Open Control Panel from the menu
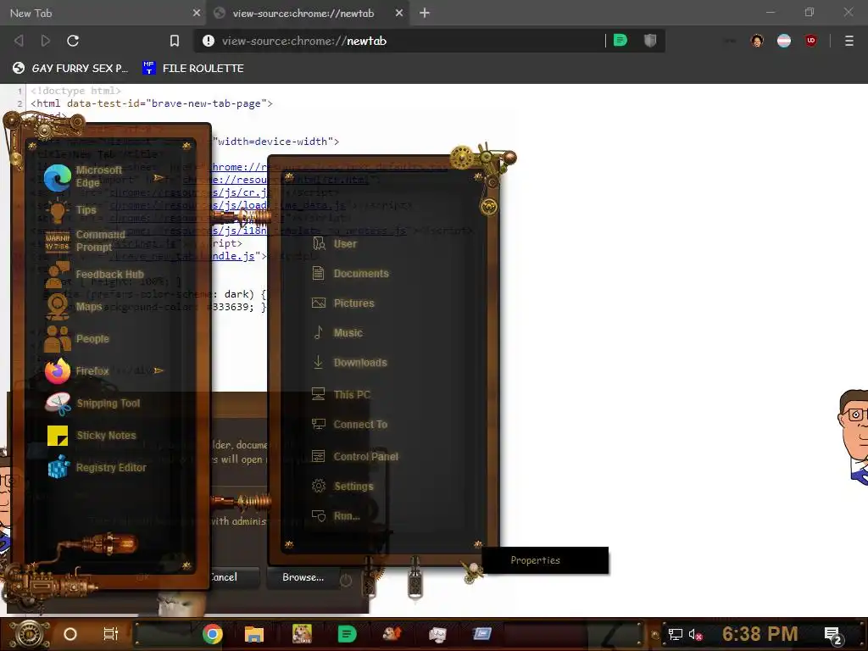868x651 pixels. [355, 456]
